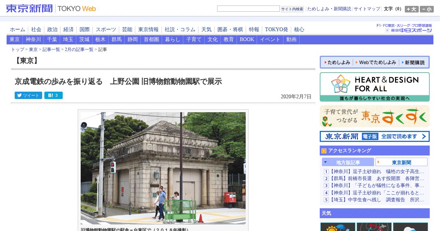The width and height of the screenshot is (440, 231).
Task: Open the 芸能 section
Action: click(x=127, y=30)
